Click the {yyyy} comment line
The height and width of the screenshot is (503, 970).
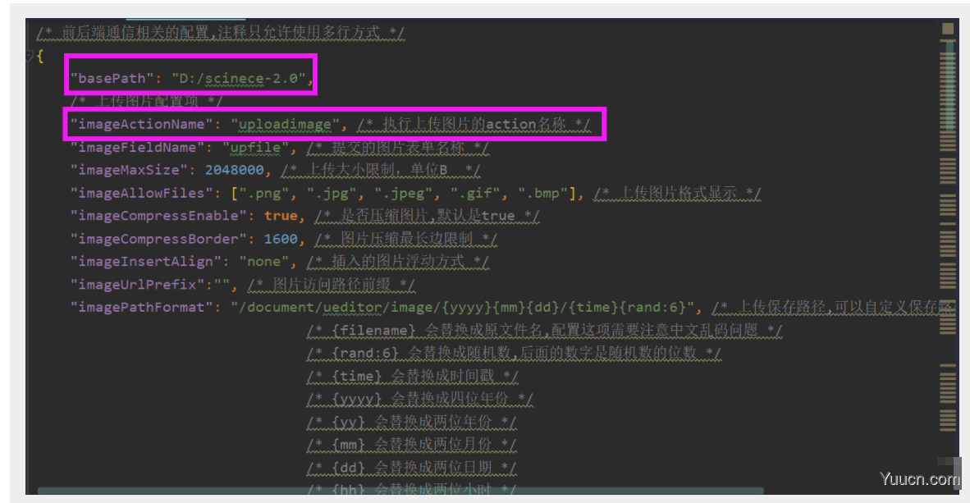[x=420, y=399]
